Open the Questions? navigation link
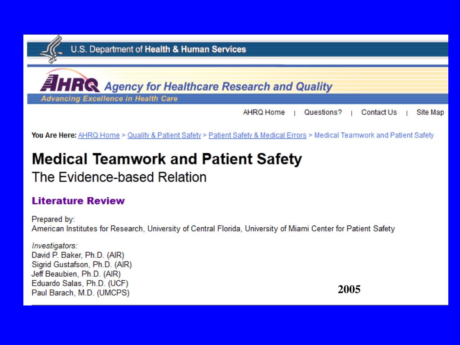The height and width of the screenshot is (345, 460). coord(323,112)
